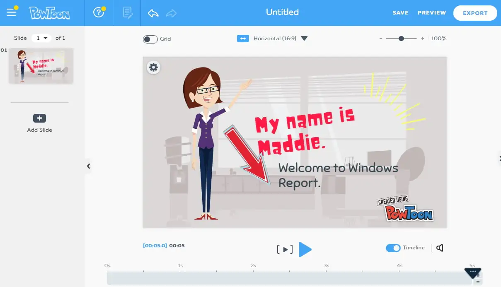Image resolution: width=501 pixels, height=287 pixels.
Task: Open the script notes icon
Action: (128, 13)
